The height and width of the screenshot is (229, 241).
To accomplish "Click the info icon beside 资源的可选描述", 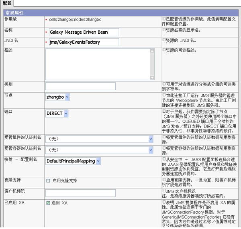I will [164, 50].
